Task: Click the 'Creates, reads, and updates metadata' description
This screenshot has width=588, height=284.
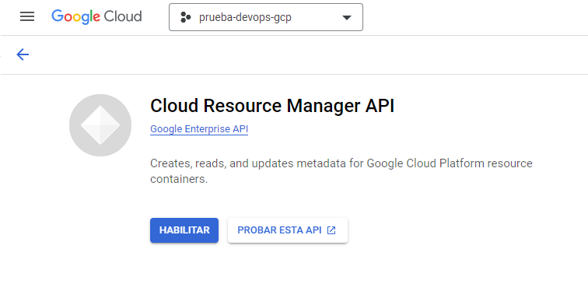Action: (x=341, y=171)
